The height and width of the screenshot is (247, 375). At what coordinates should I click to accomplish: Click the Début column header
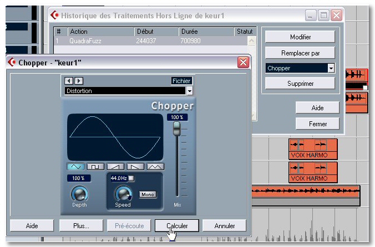tap(156, 32)
